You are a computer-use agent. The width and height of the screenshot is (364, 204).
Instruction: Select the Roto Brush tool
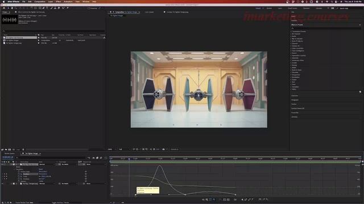click(63, 8)
